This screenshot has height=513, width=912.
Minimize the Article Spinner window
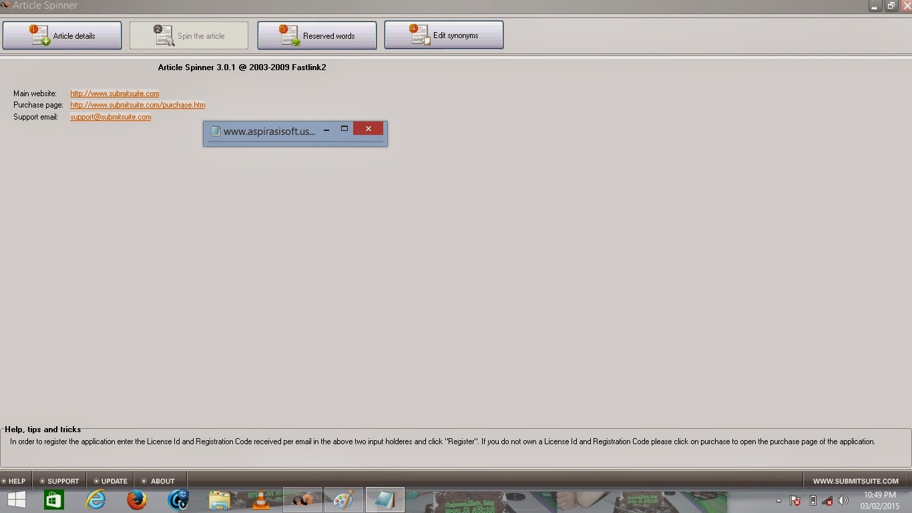[875, 6]
